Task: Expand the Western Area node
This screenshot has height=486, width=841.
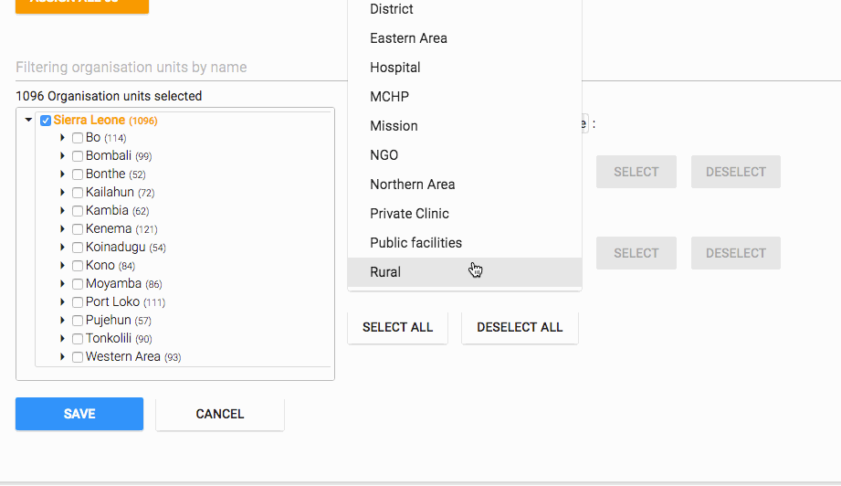Action: click(x=63, y=357)
